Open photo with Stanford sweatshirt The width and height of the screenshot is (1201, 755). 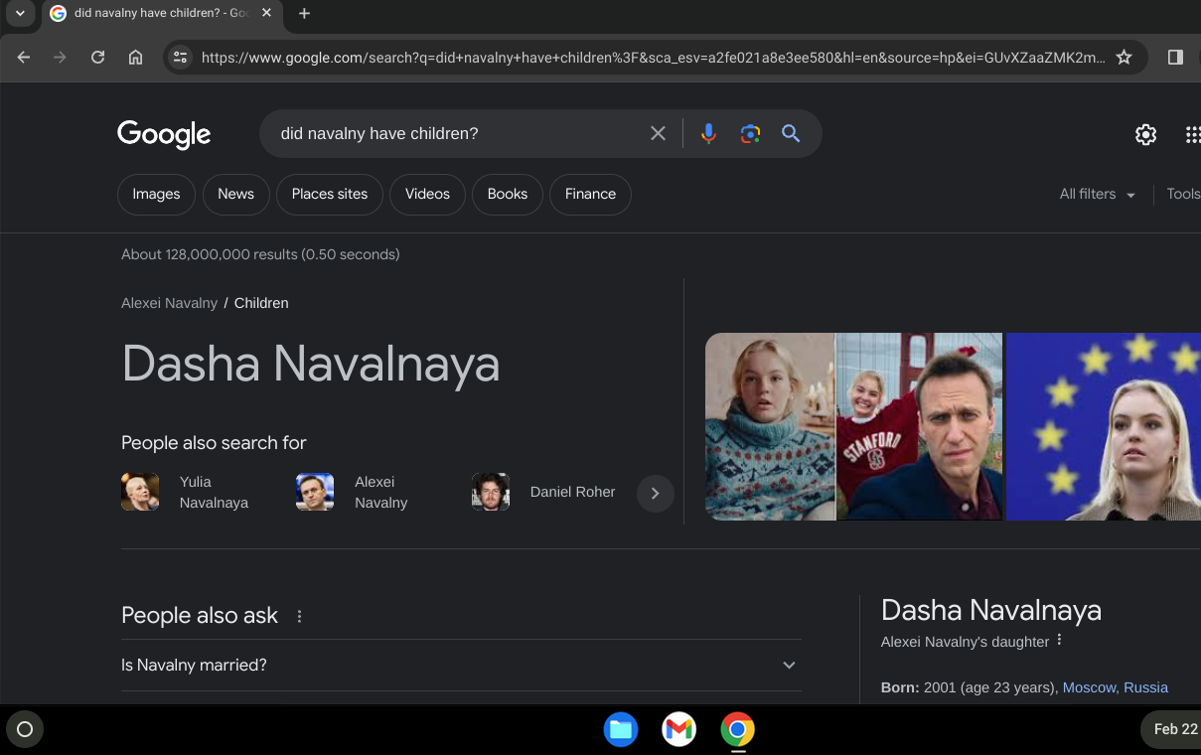click(920, 426)
